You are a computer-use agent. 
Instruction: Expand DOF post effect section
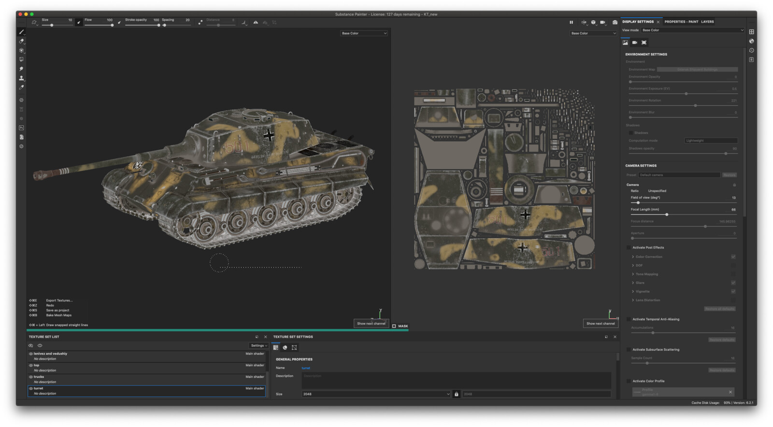pos(633,265)
